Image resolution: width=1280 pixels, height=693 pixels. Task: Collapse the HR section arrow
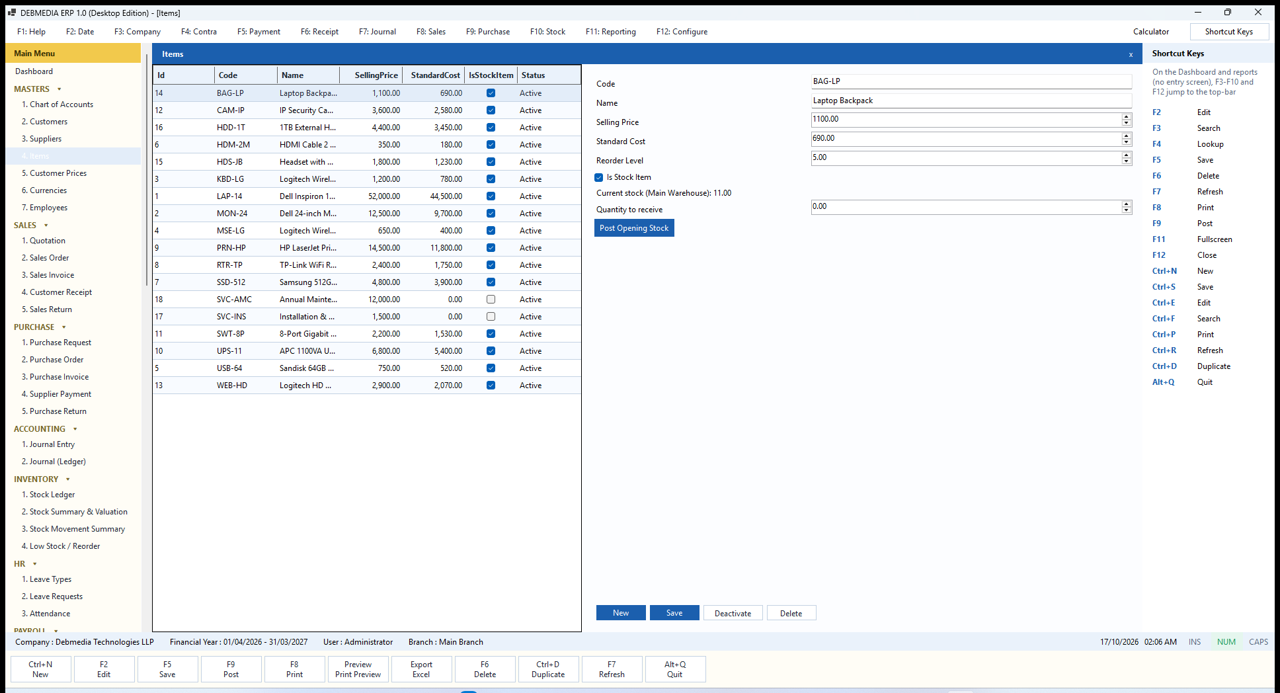[x=35, y=564]
